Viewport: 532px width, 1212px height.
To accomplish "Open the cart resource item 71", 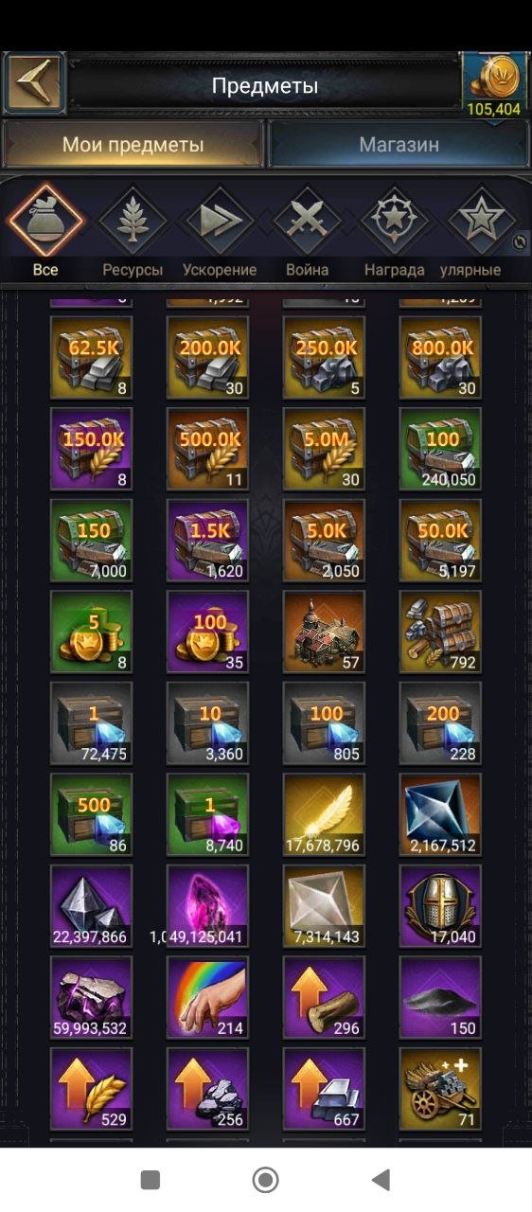I will click(440, 1089).
